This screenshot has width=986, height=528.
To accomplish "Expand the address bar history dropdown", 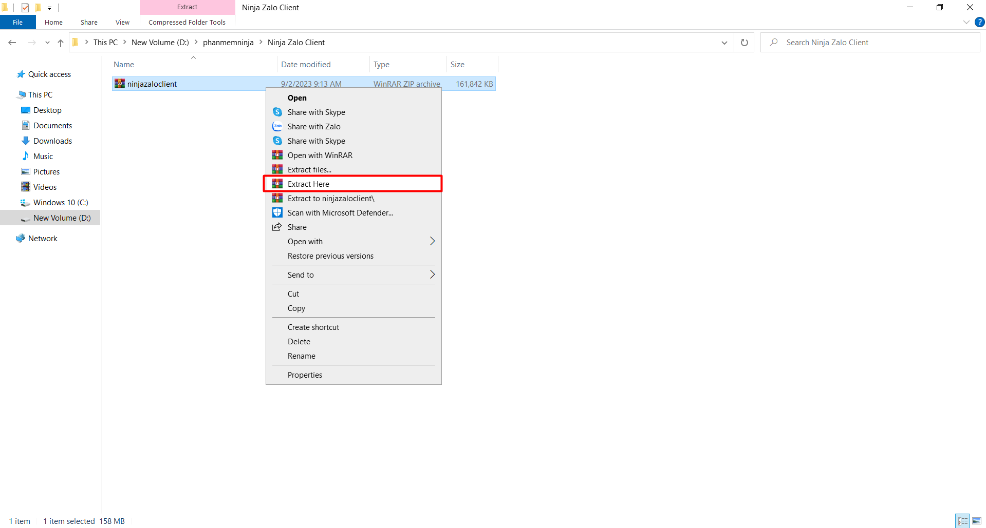I will point(724,43).
